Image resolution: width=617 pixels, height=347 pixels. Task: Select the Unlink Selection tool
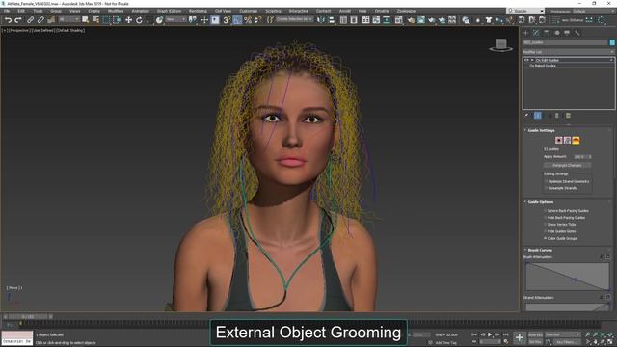(40, 20)
